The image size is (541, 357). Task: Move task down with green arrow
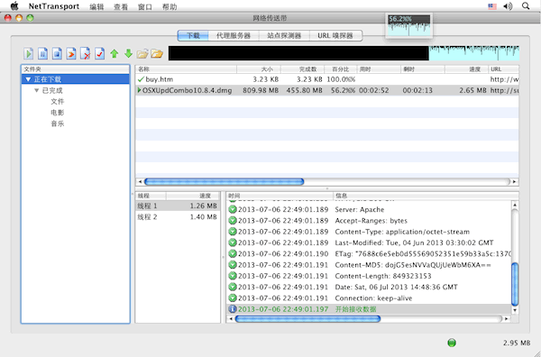point(128,53)
